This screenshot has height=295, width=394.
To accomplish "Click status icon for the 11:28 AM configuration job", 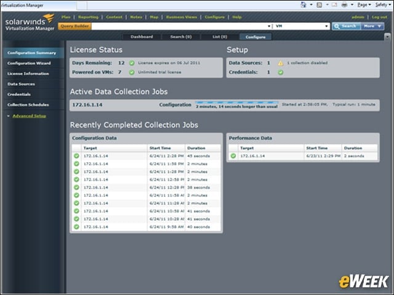I will (x=76, y=203).
